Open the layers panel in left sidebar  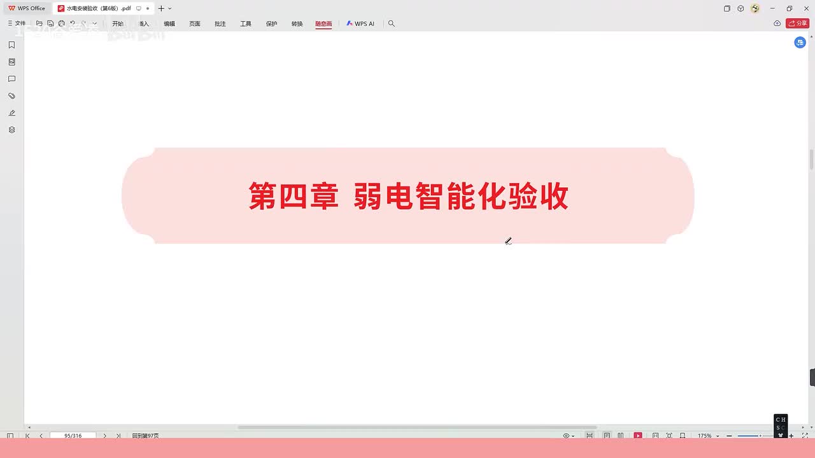tap(11, 130)
